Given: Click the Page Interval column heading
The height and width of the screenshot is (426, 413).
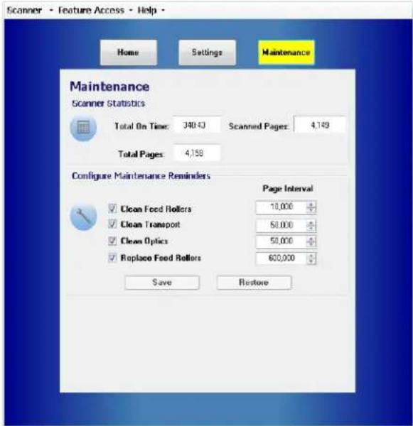Looking at the screenshot, I should coord(288,189).
